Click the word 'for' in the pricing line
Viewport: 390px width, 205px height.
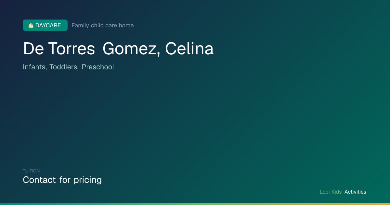(65, 180)
